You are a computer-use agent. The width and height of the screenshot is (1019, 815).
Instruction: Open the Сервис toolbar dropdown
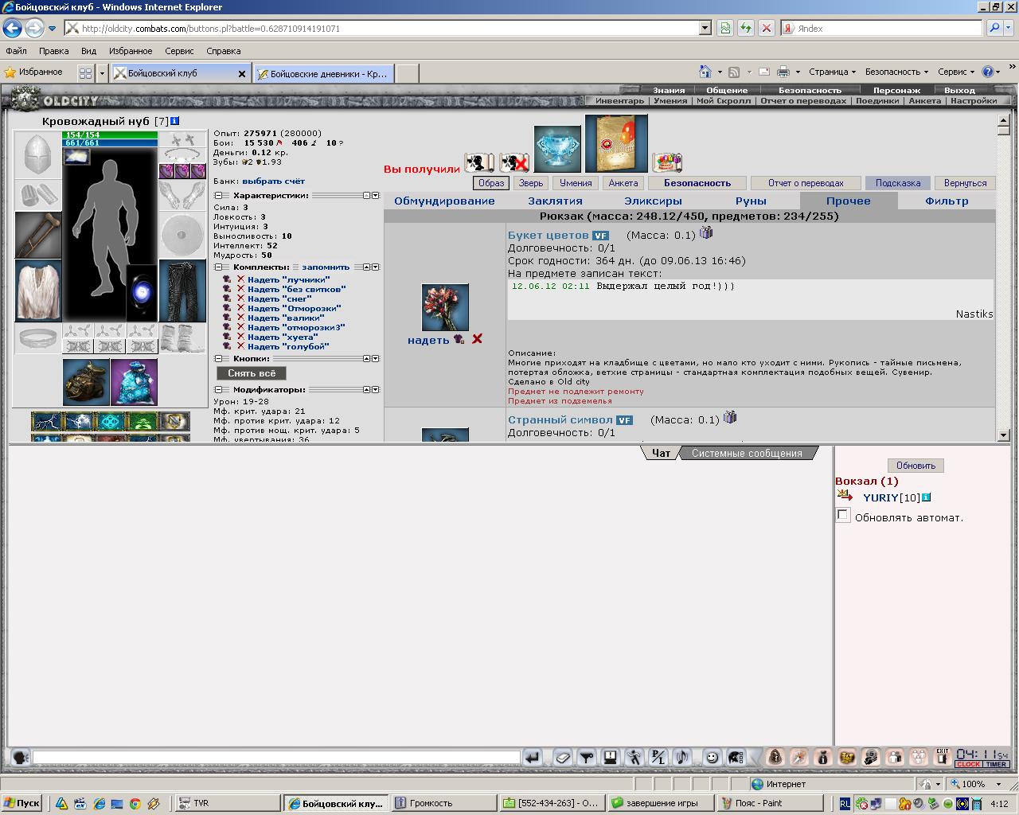coord(956,72)
